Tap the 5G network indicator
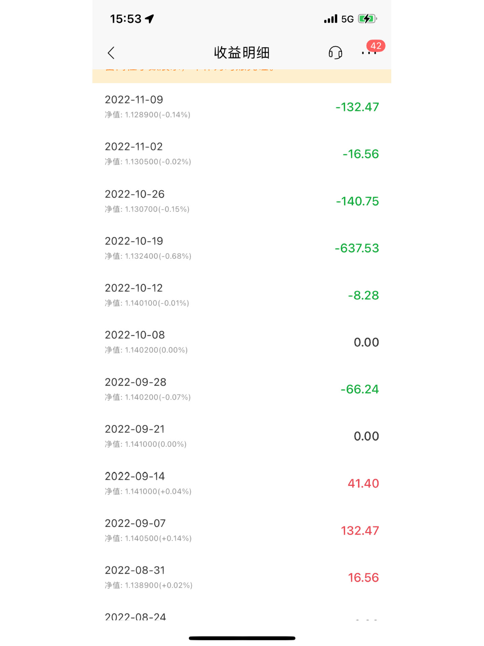The height and width of the screenshot is (646, 484). point(348,19)
